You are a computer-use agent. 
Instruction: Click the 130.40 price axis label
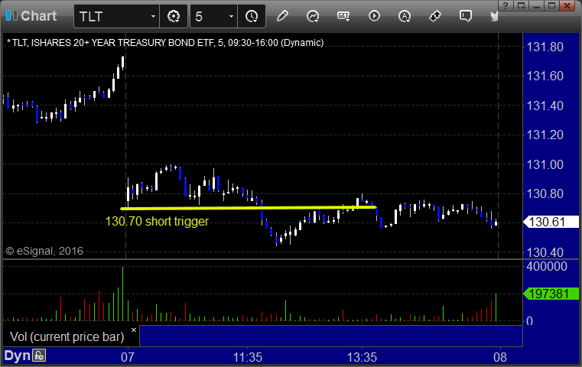[x=545, y=252]
